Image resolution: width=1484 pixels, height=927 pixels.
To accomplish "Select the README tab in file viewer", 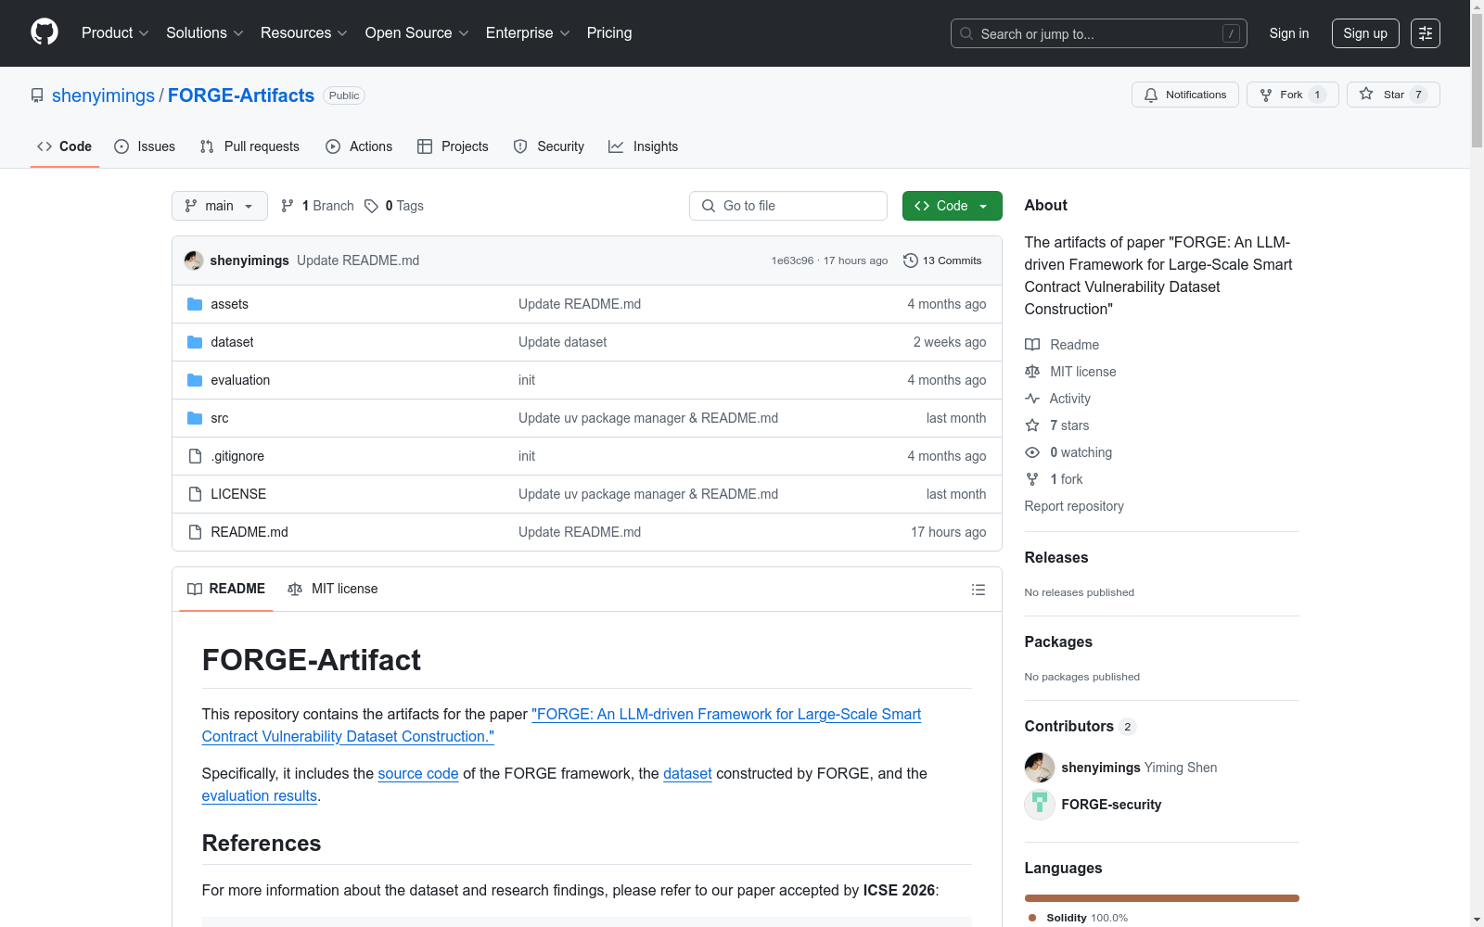I will (226, 589).
